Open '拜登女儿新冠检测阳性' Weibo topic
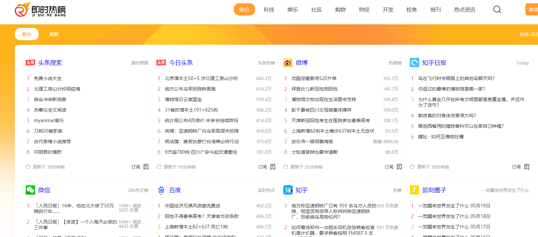538x237 pixels. click(x=315, y=89)
